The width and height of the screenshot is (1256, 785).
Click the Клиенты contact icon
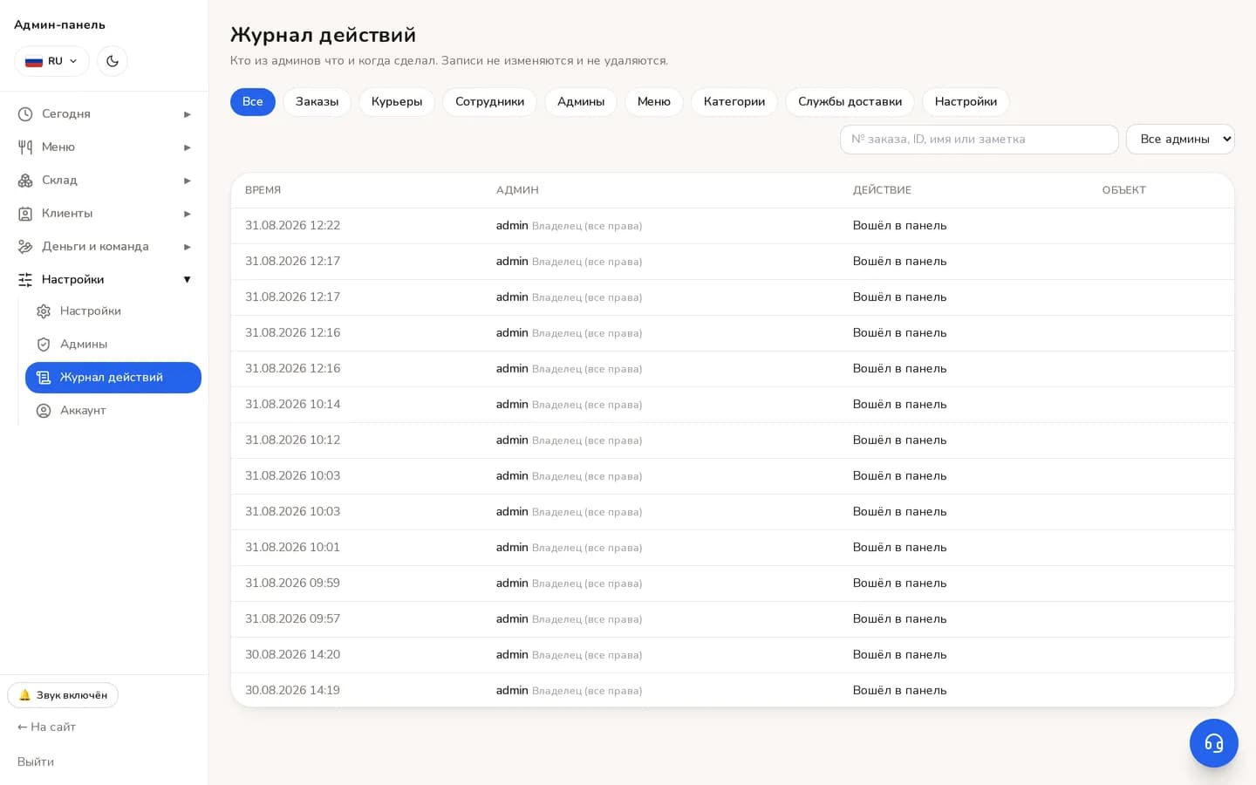pyautogui.click(x=25, y=214)
